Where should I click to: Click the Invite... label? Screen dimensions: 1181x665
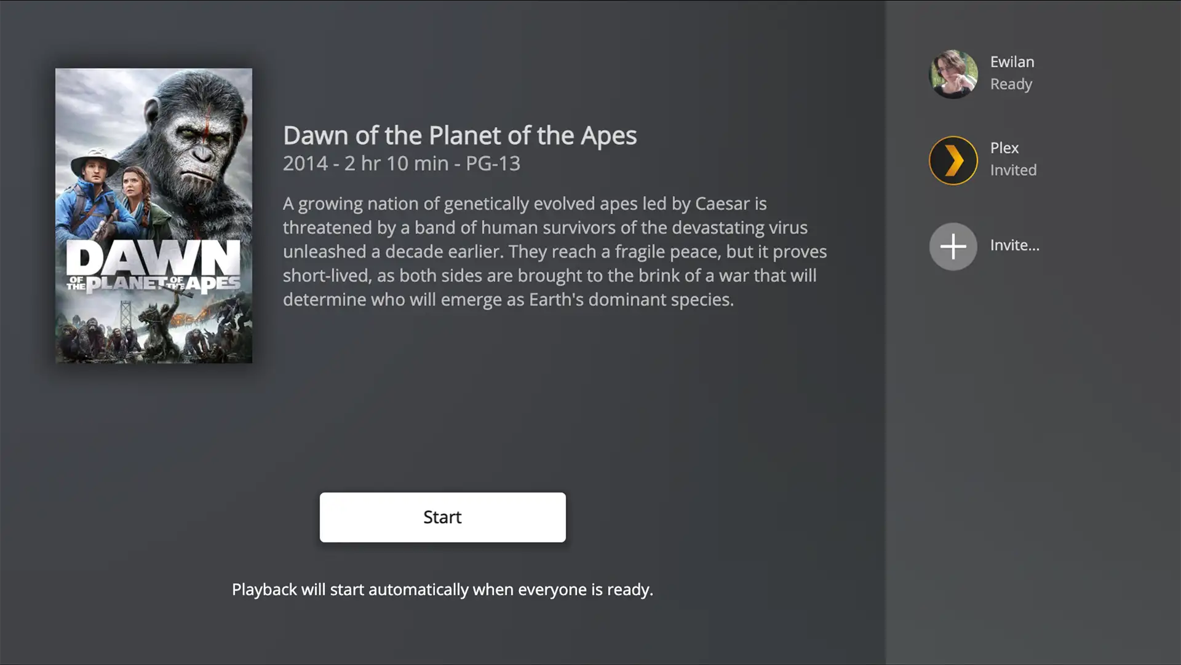[1014, 245]
